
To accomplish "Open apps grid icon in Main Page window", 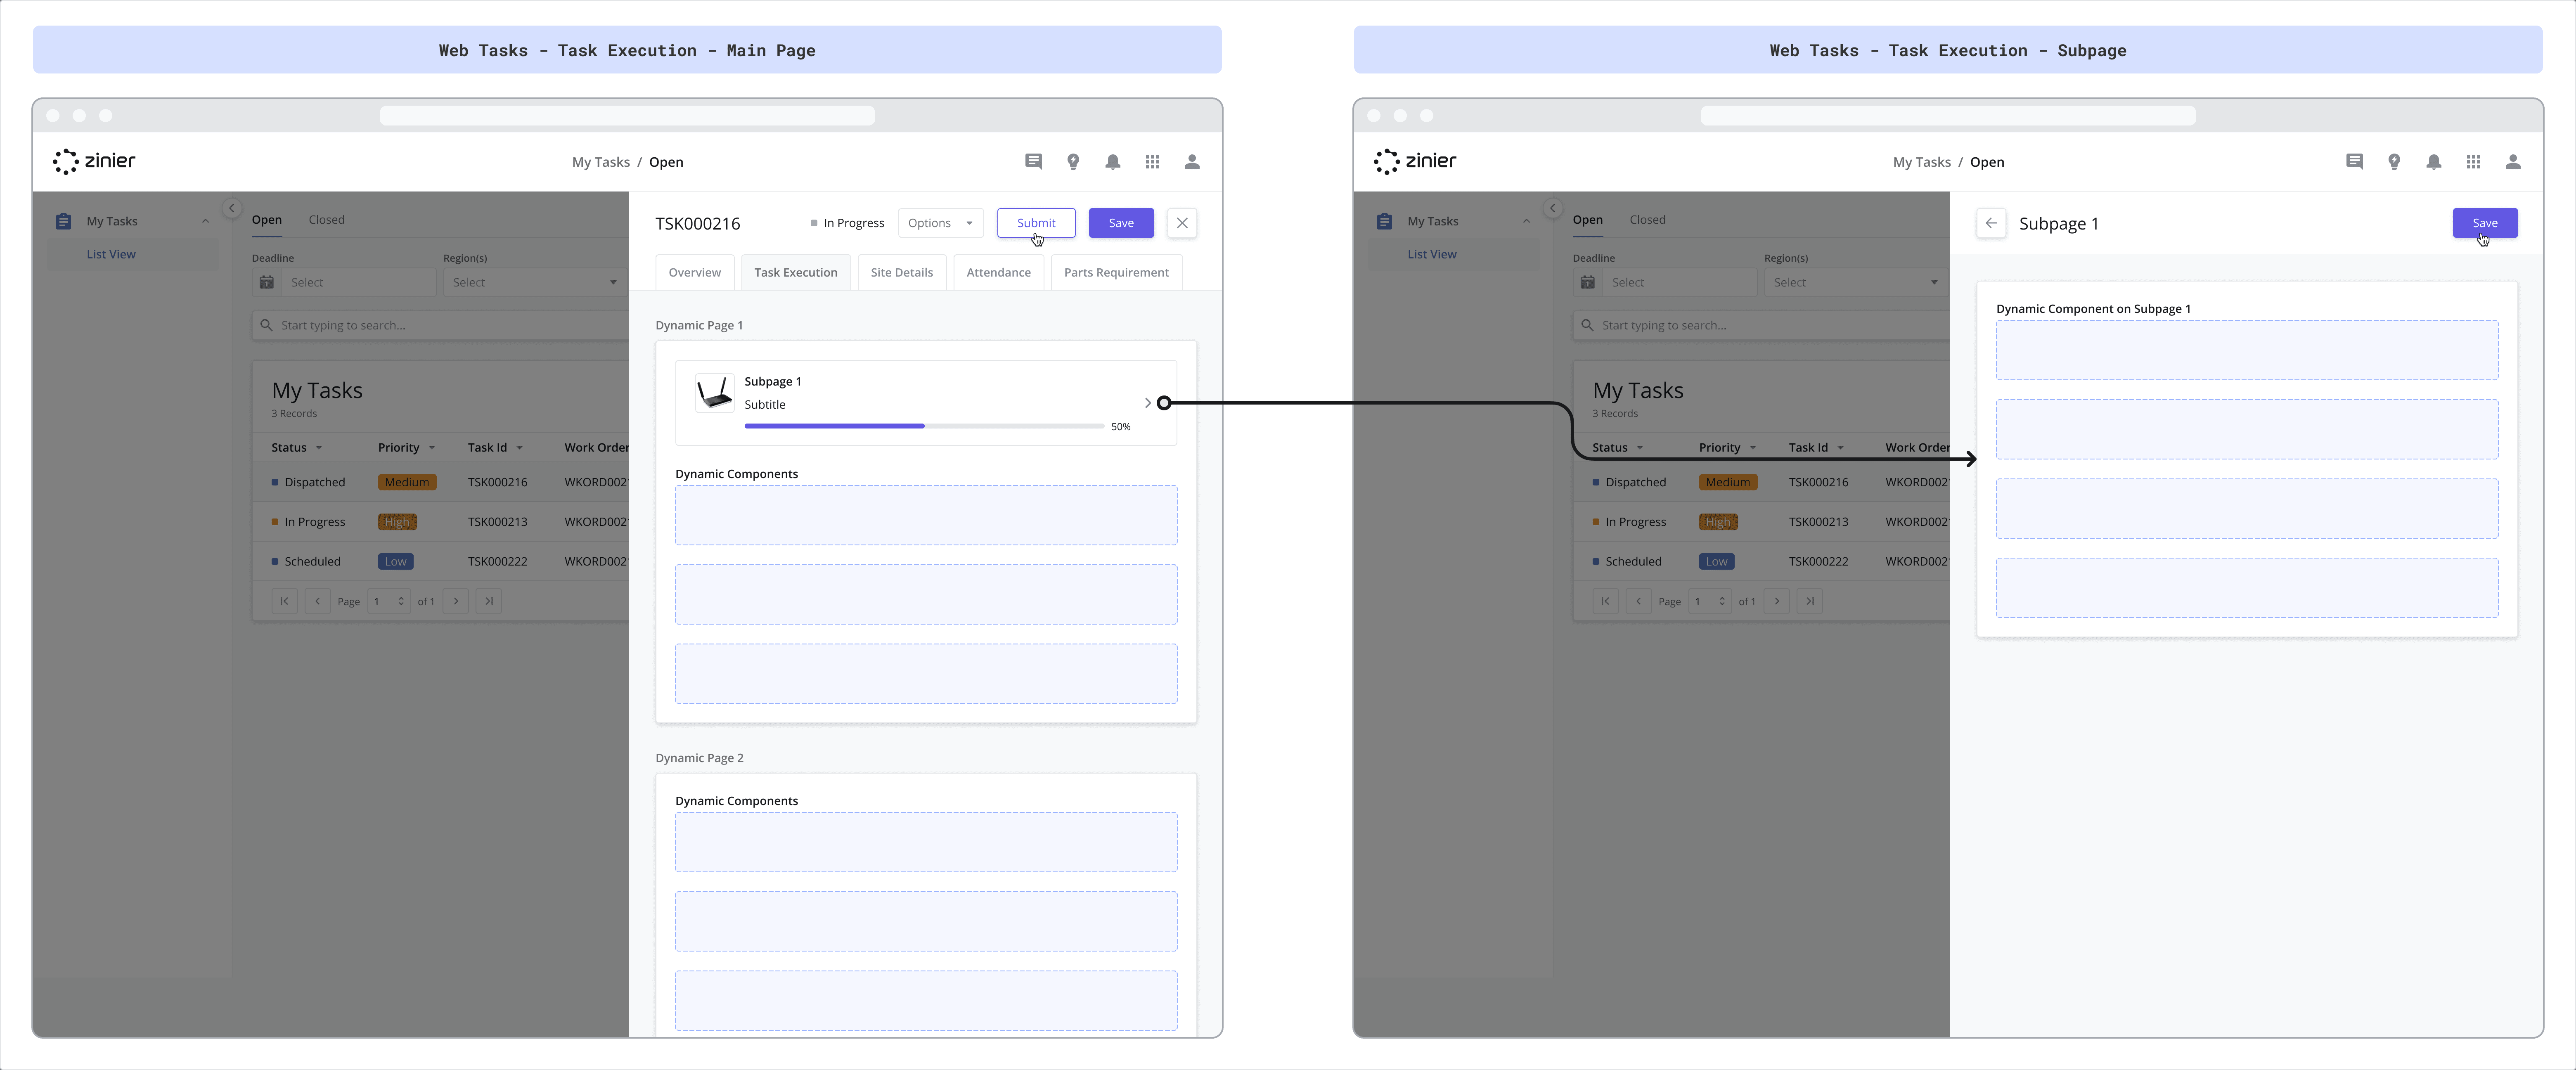I will point(1152,162).
